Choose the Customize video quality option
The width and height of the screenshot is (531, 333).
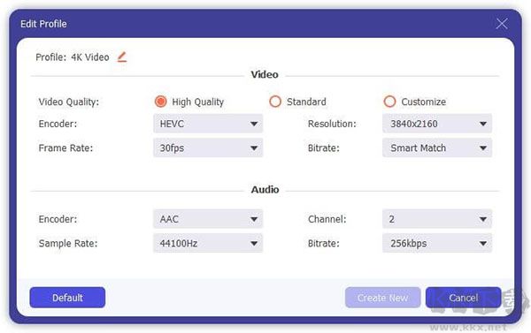point(389,102)
